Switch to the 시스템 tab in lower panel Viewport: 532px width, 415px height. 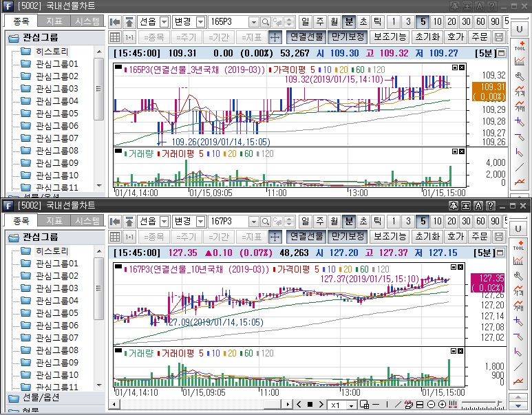[x=87, y=220]
